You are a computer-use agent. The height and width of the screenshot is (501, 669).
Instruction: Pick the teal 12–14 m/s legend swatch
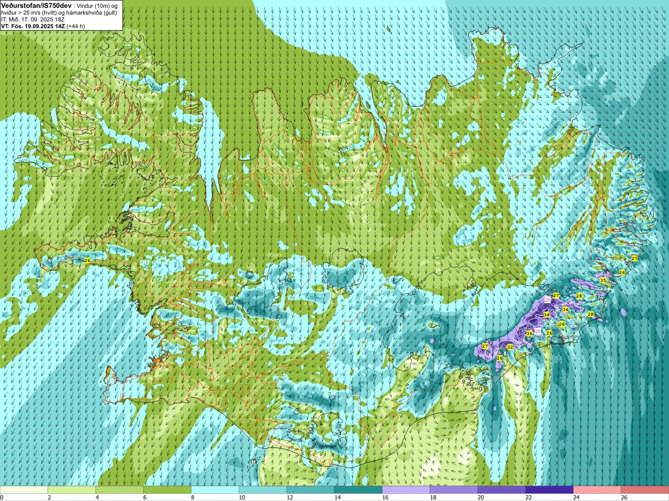point(310,490)
